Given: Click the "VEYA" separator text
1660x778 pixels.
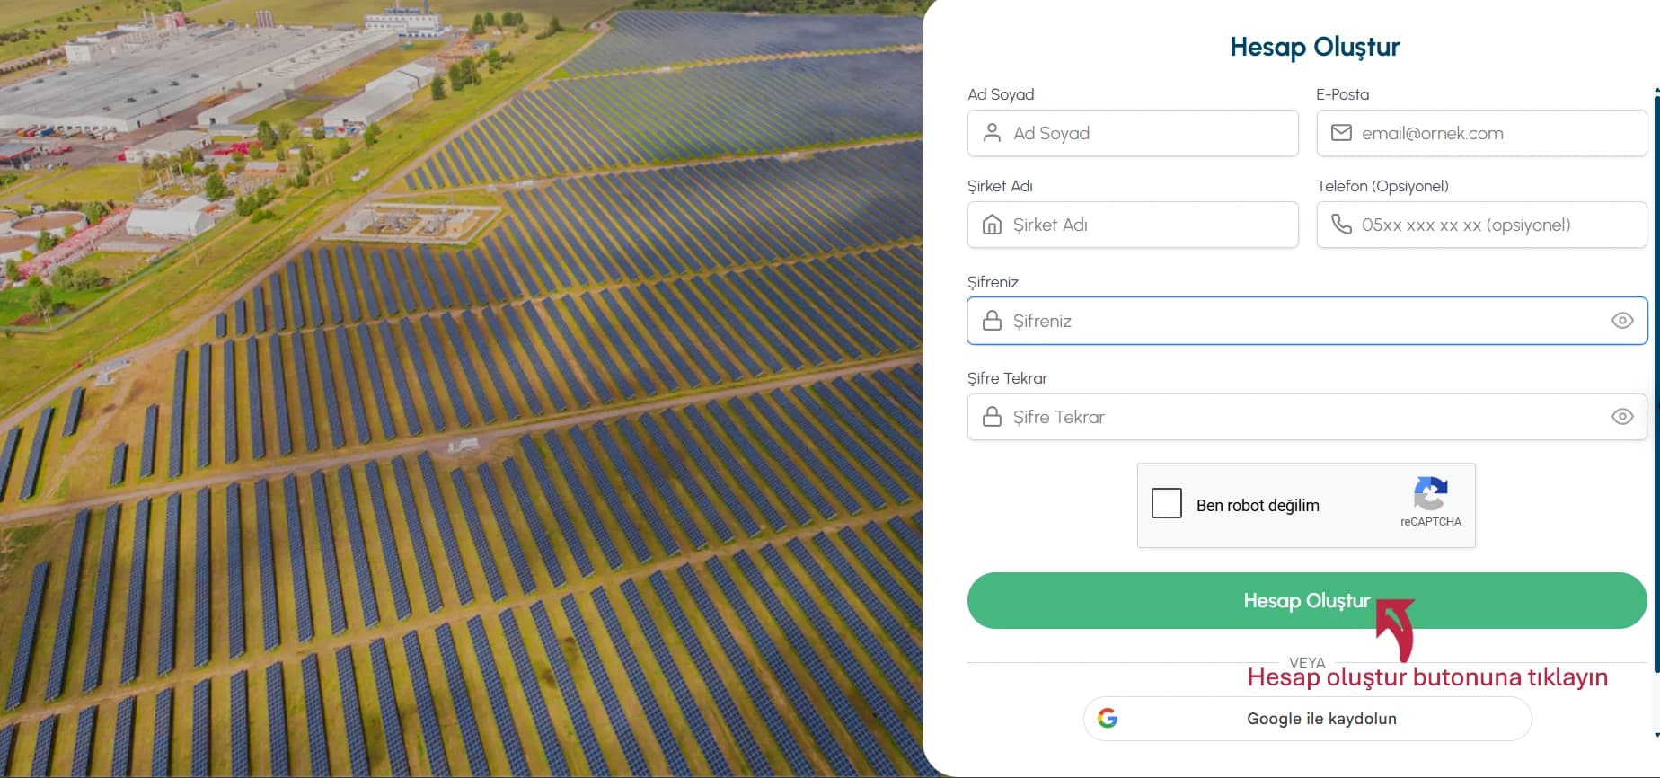Looking at the screenshot, I should pos(1307,663).
